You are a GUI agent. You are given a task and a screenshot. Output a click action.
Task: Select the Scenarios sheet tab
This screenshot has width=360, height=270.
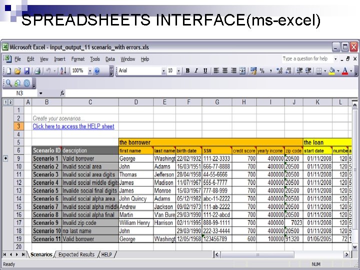(x=41, y=254)
